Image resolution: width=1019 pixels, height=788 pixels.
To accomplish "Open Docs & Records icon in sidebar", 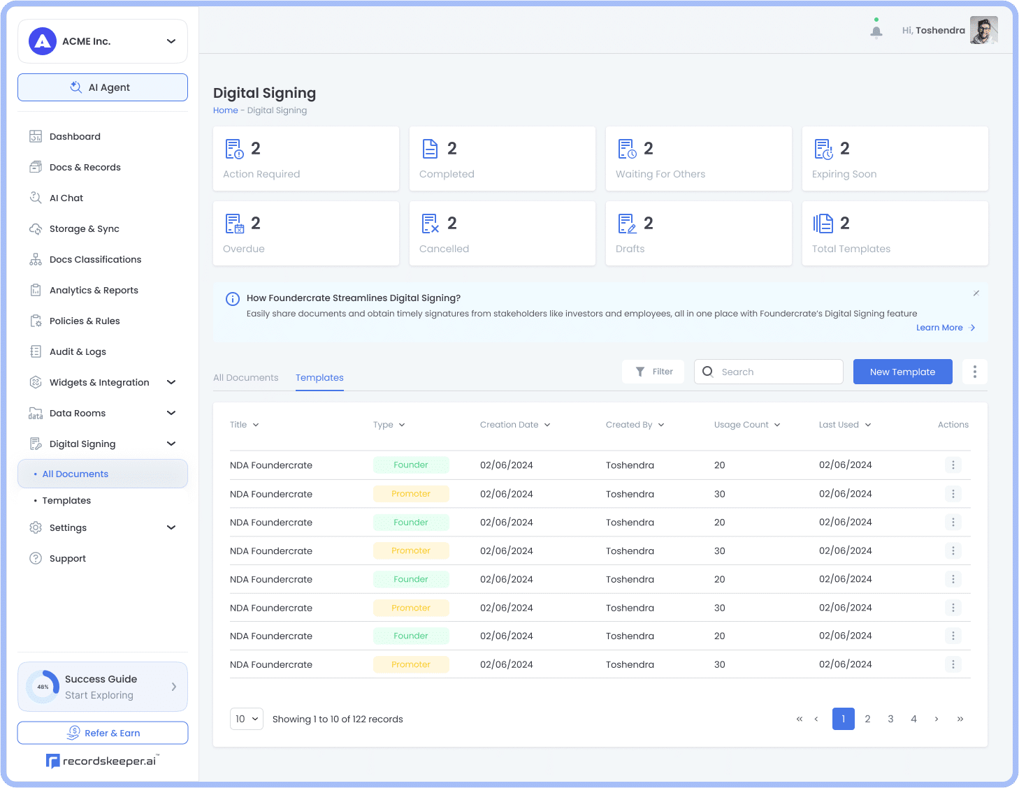I will tap(36, 167).
